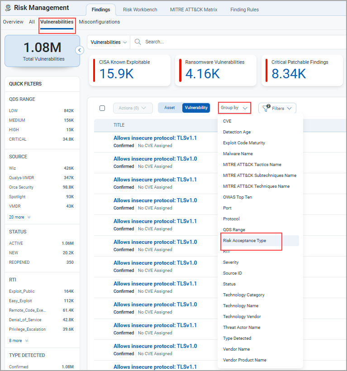Open the Vulnerabilities search scope dropdown
The image size is (347, 371).
(x=109, y=42)
